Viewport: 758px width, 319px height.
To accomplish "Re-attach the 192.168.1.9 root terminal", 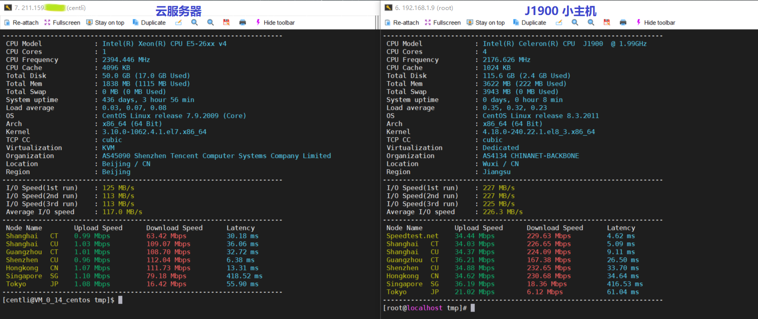I will tap(403, 23).
